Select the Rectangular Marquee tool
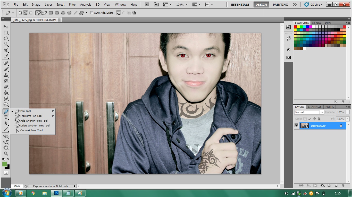This screenshot has width=352, height=197. point(6,33)
